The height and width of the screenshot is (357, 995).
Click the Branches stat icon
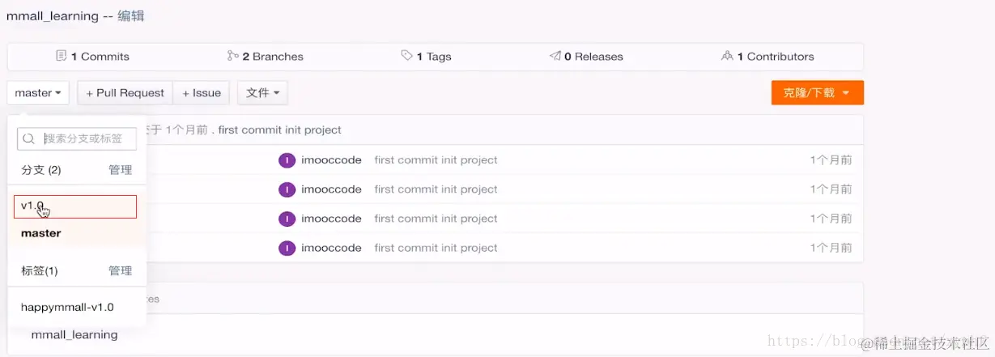(233, 57)
